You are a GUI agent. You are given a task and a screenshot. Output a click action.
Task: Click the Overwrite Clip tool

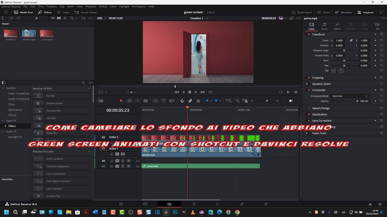point(164,101)
